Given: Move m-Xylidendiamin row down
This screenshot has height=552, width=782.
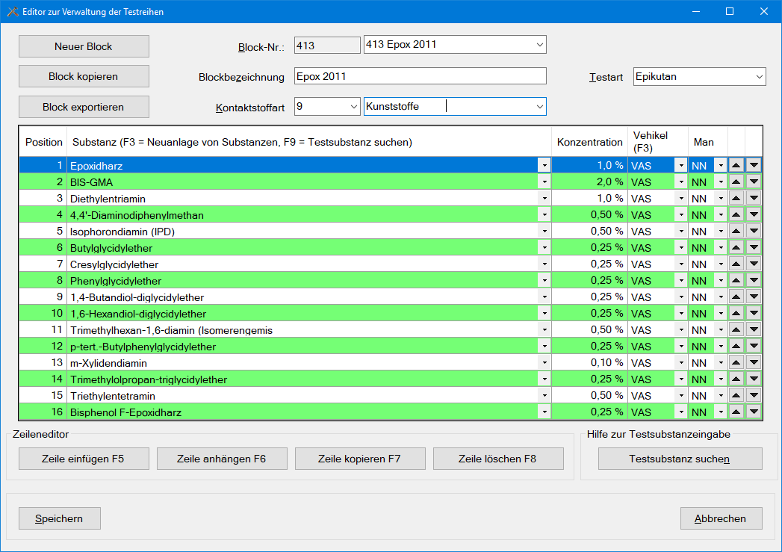Looking at the screenshot, I should tap(754, 362).
